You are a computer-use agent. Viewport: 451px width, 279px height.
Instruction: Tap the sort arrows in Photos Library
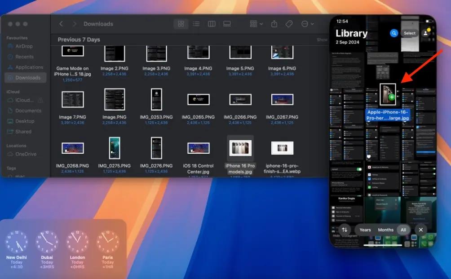(345, 230)
